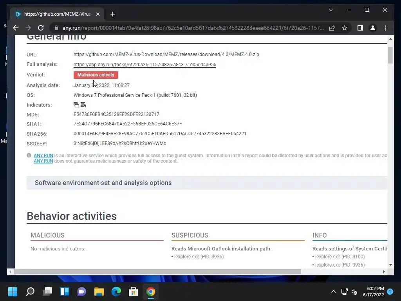Open the tab search chevron in the title bar

331,10
